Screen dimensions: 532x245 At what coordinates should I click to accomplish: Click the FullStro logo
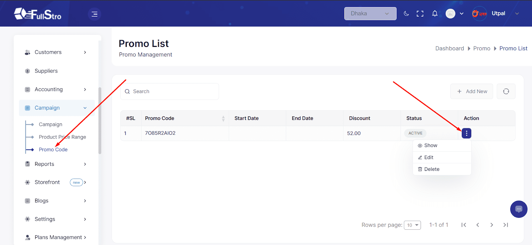[x=38, y=14]
